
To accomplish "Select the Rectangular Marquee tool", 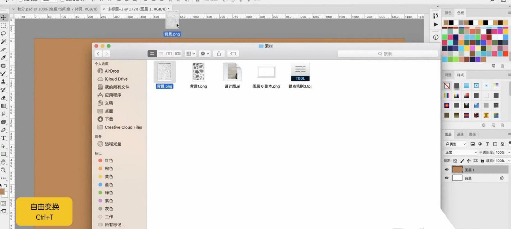I will coord(4,26).
